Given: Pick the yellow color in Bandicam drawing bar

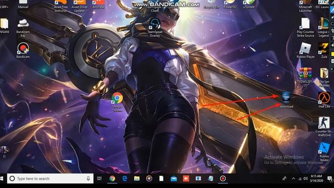Looking at the screenshot, I should tap(332, 54).
